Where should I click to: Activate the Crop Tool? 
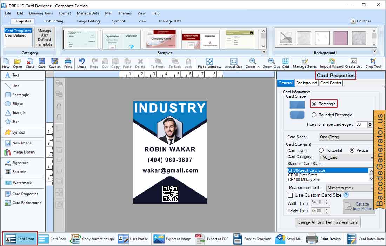pyautogui.click(x=373, y=63)
